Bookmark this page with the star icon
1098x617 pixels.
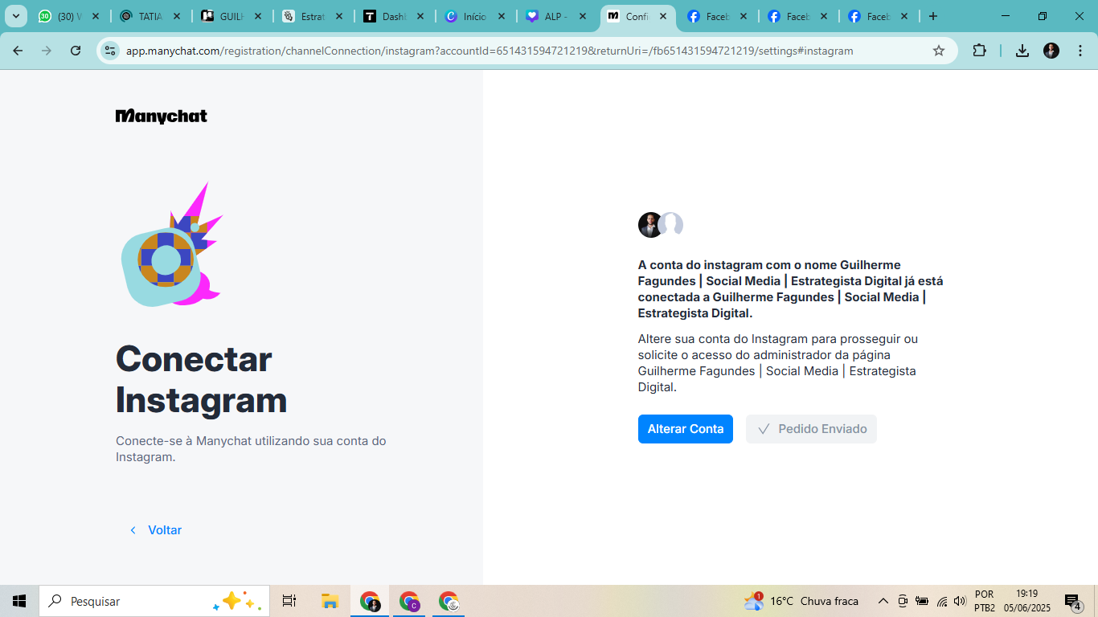click(939, 51)
